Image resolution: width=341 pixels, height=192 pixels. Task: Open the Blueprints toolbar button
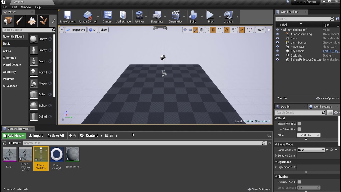coord(157,17)
